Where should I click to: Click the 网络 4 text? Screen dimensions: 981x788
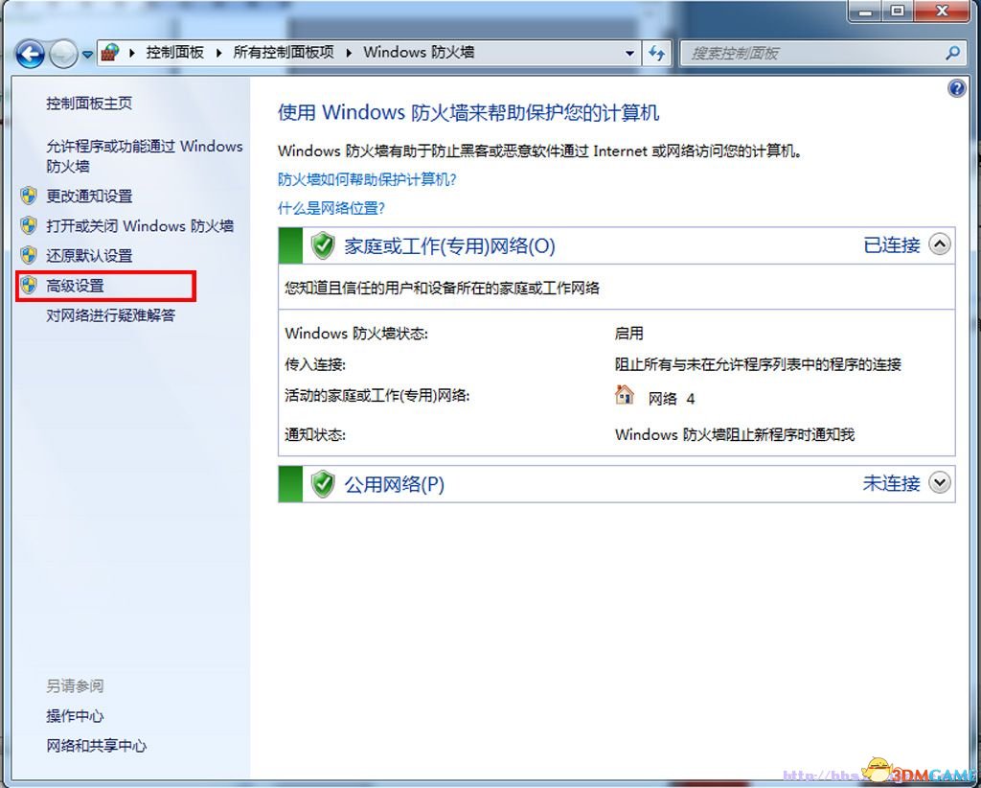[672, 399]
